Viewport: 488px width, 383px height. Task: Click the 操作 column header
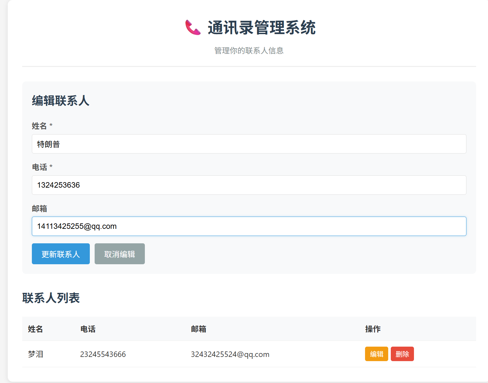pos(372,329)
